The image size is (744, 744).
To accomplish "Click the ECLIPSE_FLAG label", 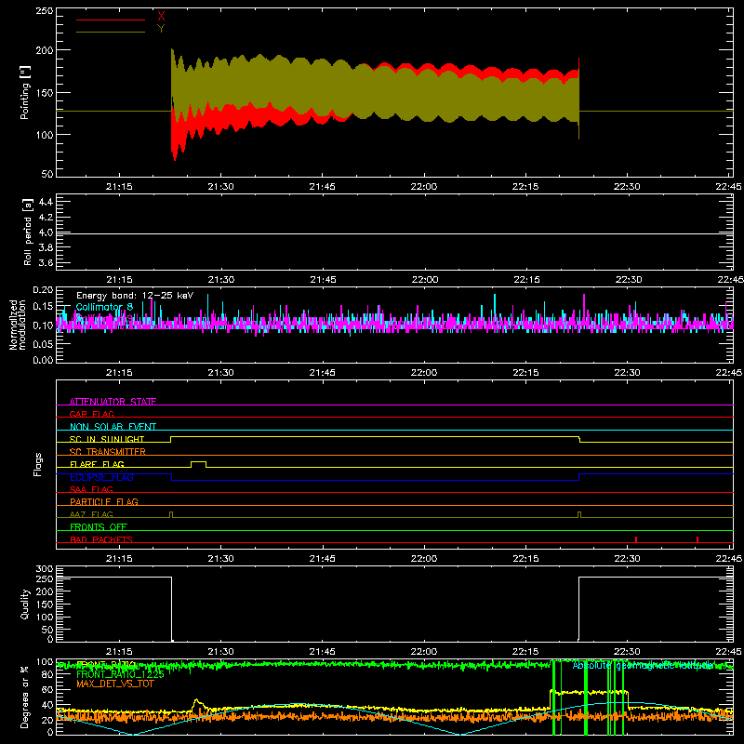I will 101,477.
